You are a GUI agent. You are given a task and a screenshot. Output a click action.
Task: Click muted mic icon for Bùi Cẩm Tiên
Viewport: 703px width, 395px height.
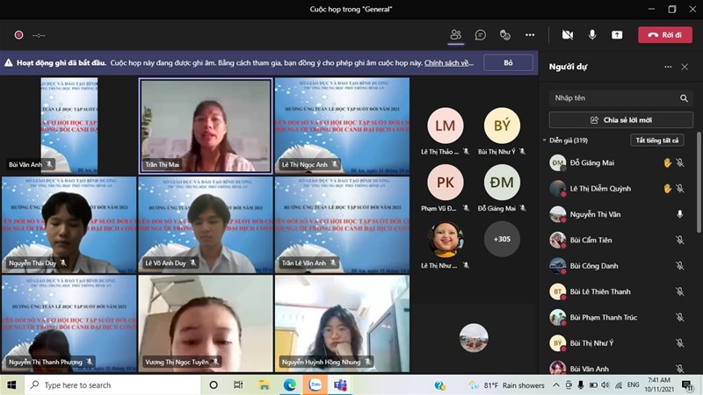pos(680,241)
